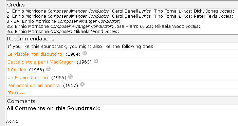The width and height of the screenshot is (238, 126).
Task: Open Un Fiume di dollari link
Action: 28,77
